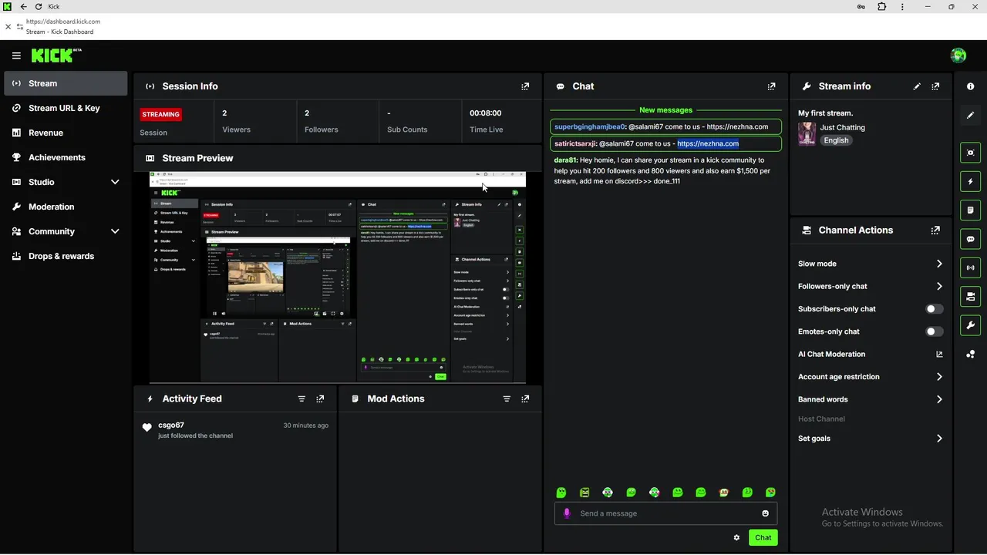The width and height of the screenshot is (987, 555).
Task: Toggle Session Info broadcast widget in right toolbar
Action: coord(971,267)
